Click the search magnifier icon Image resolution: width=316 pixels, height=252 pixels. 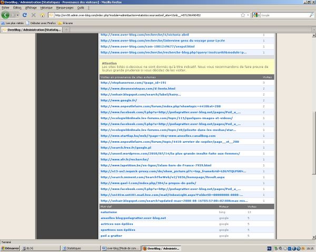pyautogui.click(x=311, y=15)
